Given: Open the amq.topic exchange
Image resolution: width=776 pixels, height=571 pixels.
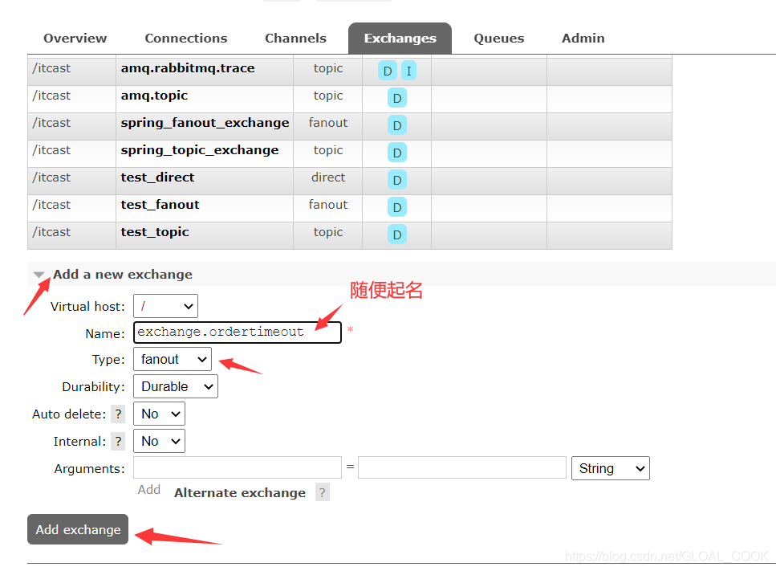Looking at the screenshot, I should click(x=154, y=95).
